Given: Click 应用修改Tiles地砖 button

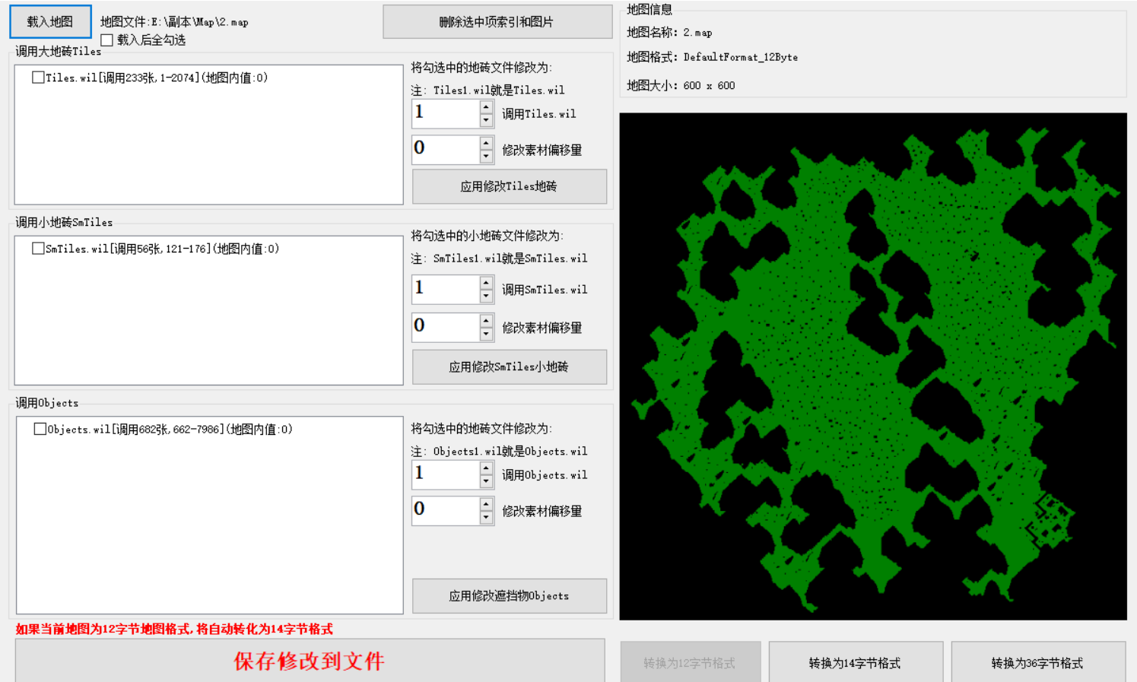Looking at the screenshot, I should (x=509, y=186).
